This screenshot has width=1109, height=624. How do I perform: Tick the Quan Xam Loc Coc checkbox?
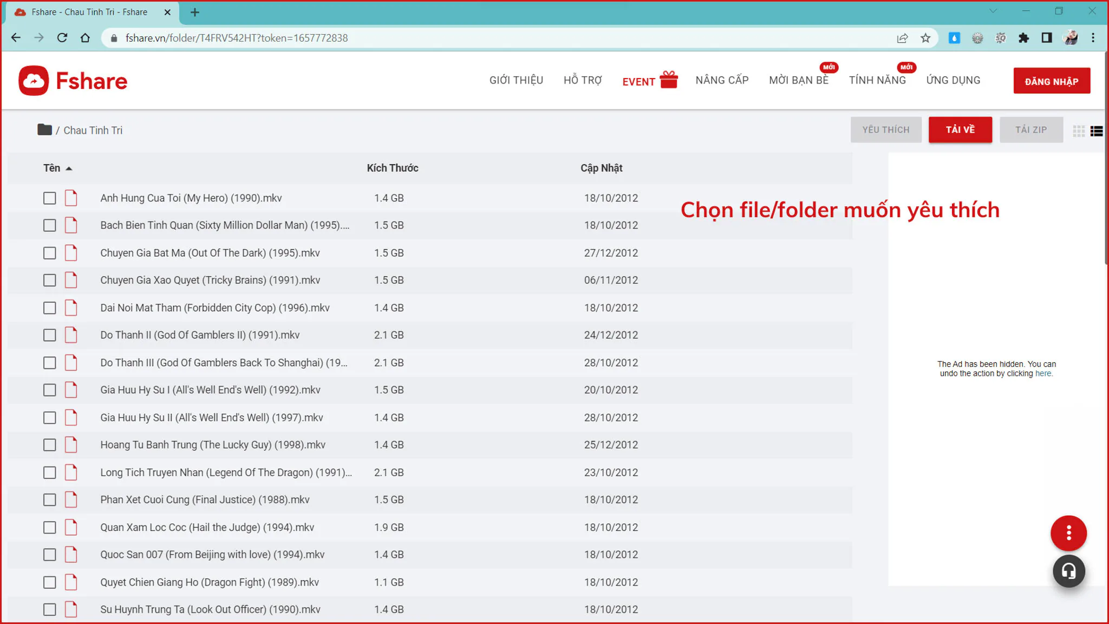coord(49,528)
